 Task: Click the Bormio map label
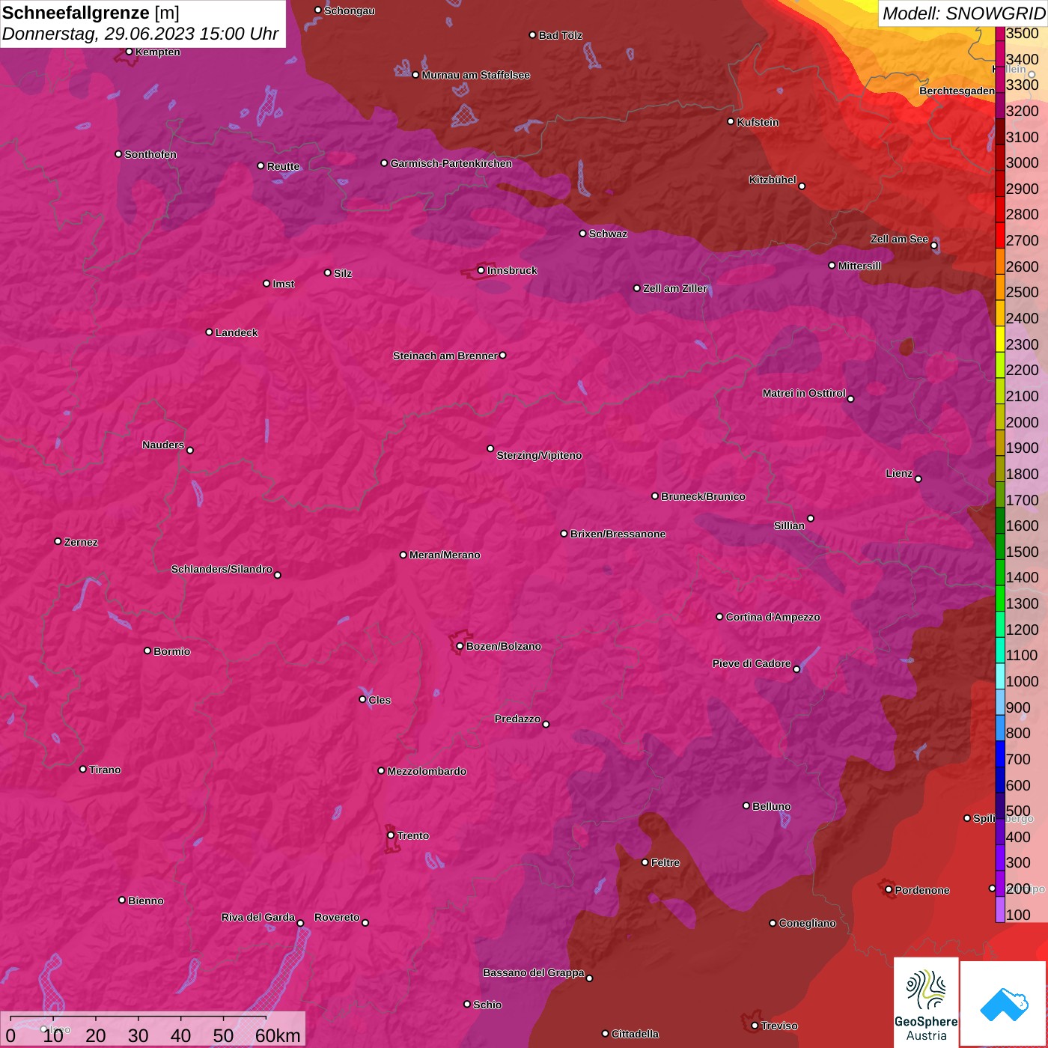[171, 651]
